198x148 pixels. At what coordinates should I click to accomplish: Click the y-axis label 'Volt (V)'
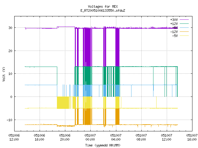point(4,74)
